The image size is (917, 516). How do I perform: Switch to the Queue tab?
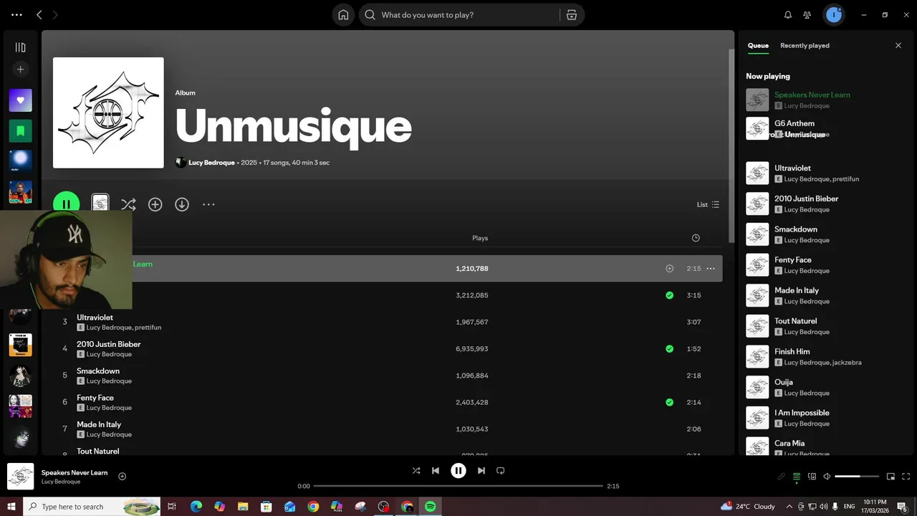(x=758, y=45)
